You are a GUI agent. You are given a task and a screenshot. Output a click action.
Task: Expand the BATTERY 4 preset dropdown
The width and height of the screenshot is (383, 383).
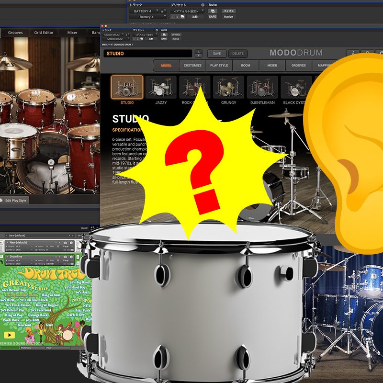pyautogui.click(x=187, y=11)
